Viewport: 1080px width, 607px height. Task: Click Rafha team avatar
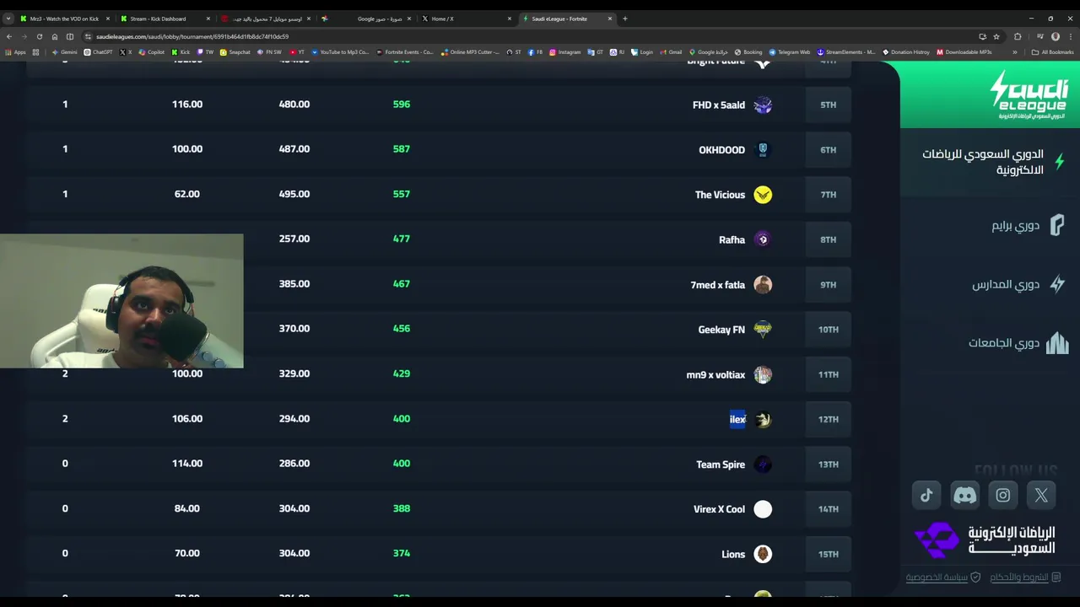763,239
